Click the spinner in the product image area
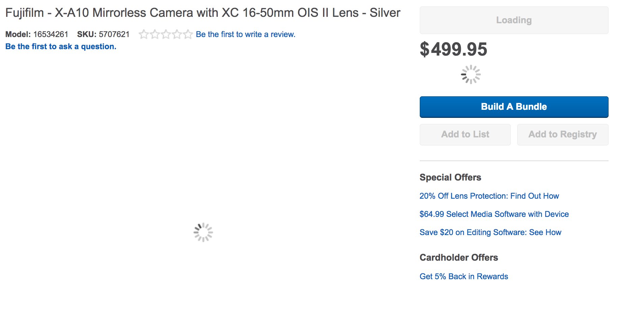Screen dimensions: 617x326 pos(203,232)
